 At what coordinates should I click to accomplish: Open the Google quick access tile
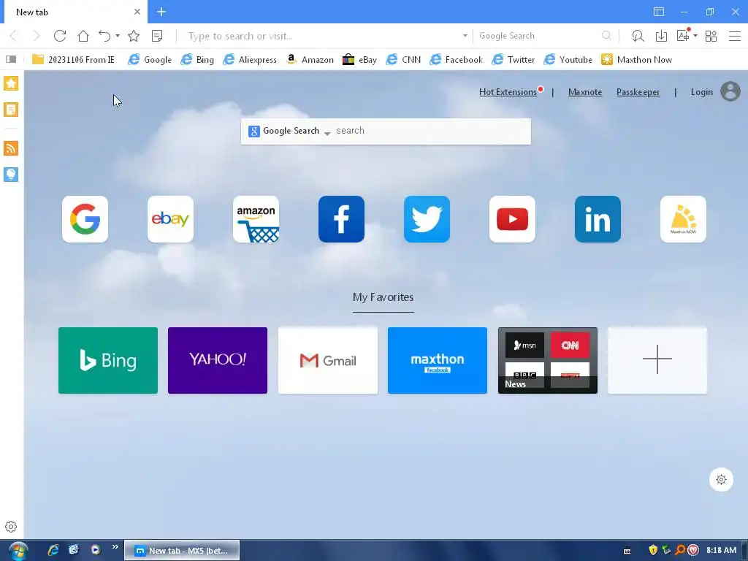tap(85, 219)
